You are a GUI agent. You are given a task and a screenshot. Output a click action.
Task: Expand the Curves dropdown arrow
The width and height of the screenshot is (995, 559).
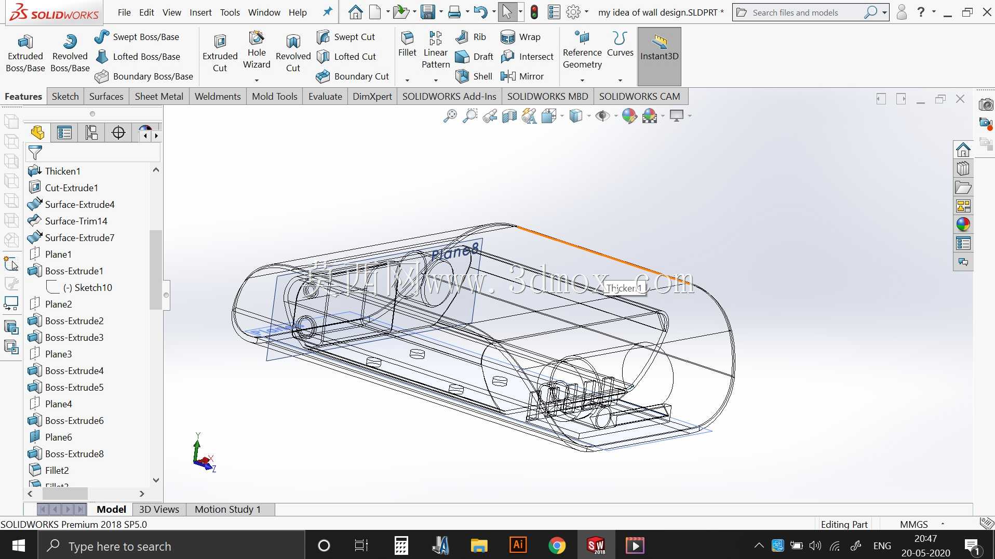620,80
